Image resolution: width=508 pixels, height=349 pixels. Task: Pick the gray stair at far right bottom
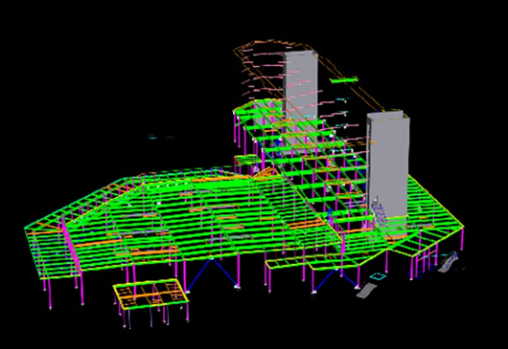coord(449,262)
